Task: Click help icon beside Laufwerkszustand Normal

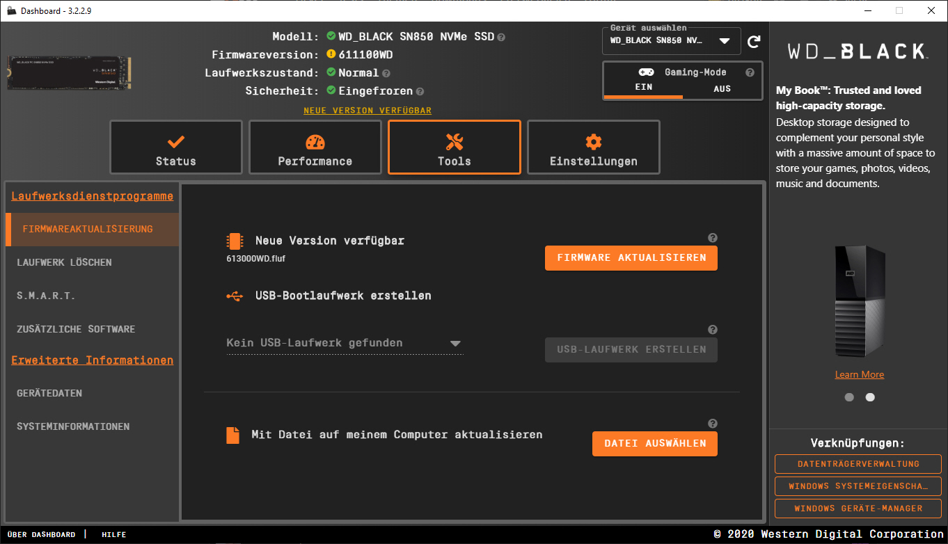Action: [386, 73]
